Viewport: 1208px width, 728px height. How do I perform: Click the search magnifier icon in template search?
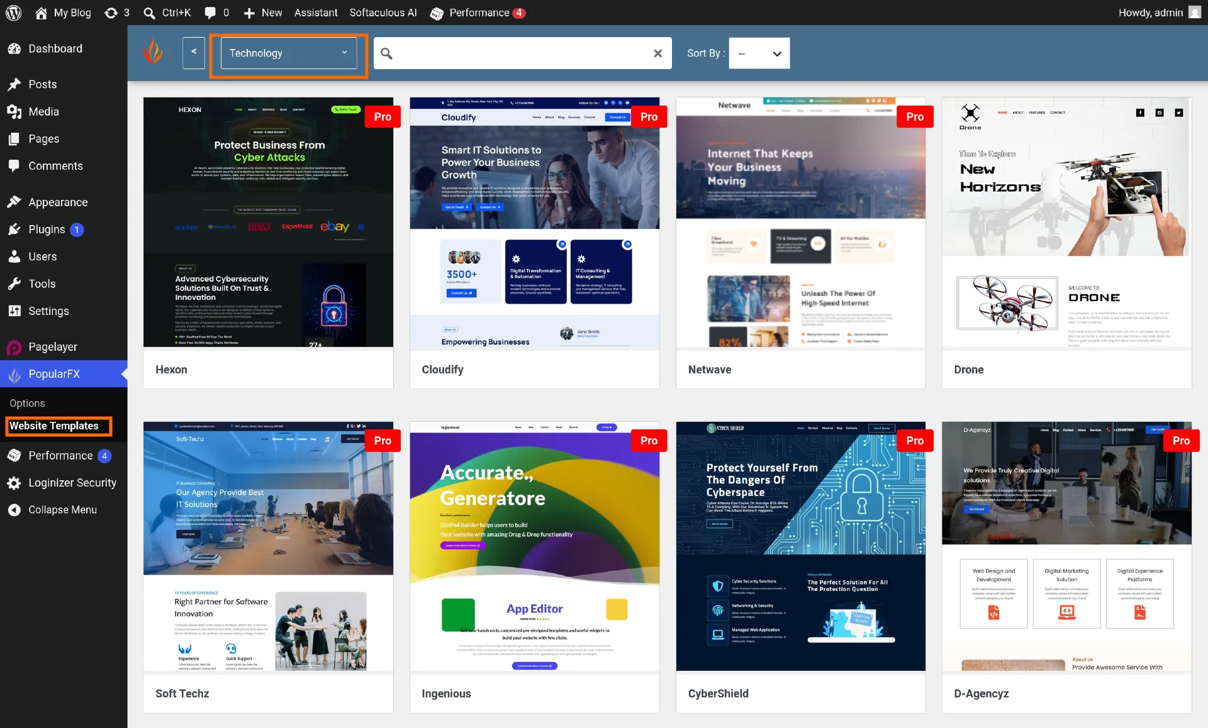[x=387, y=53]
